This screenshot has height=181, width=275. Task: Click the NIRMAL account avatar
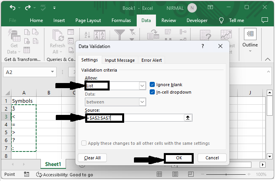(192, 8)
